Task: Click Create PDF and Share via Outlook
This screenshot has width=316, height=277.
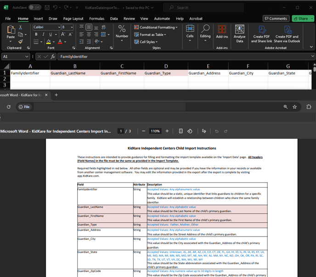Action: [x=287, y=34]
